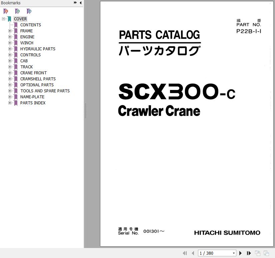
Task: Open the TOOLS AND SPARE PARTS bookmark
Action: pos(45,91)
